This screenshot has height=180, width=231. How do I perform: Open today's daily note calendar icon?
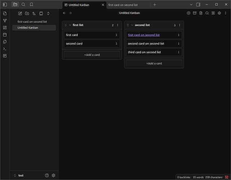[5, 35]
